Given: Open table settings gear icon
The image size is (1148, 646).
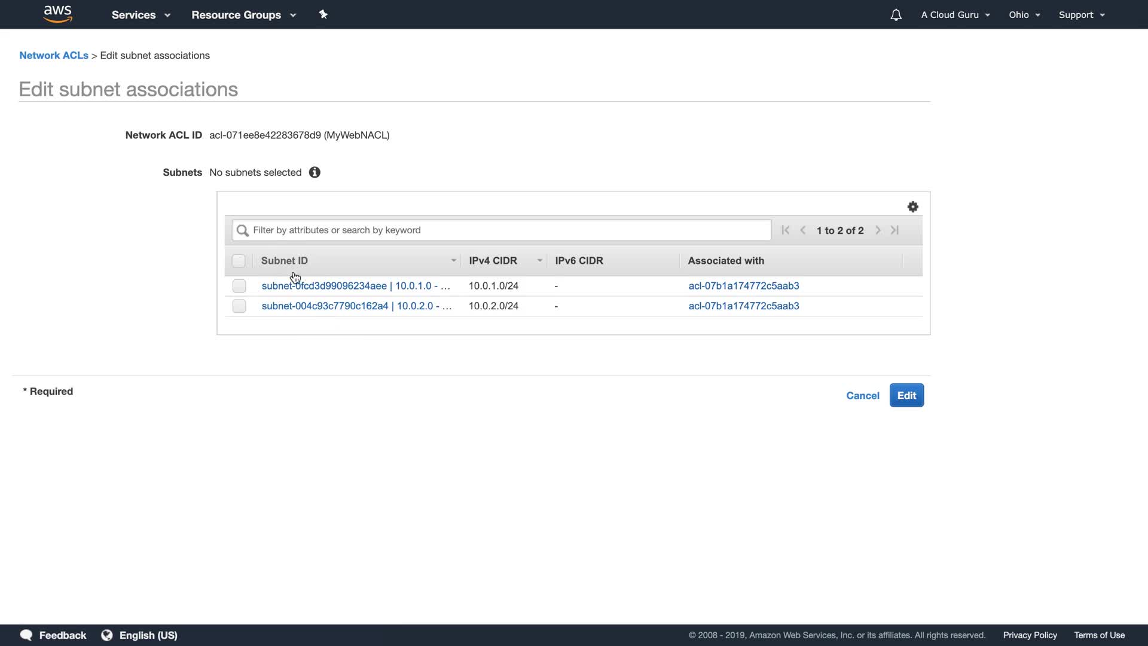Looking at the screenshot, I should pos(912,207).
